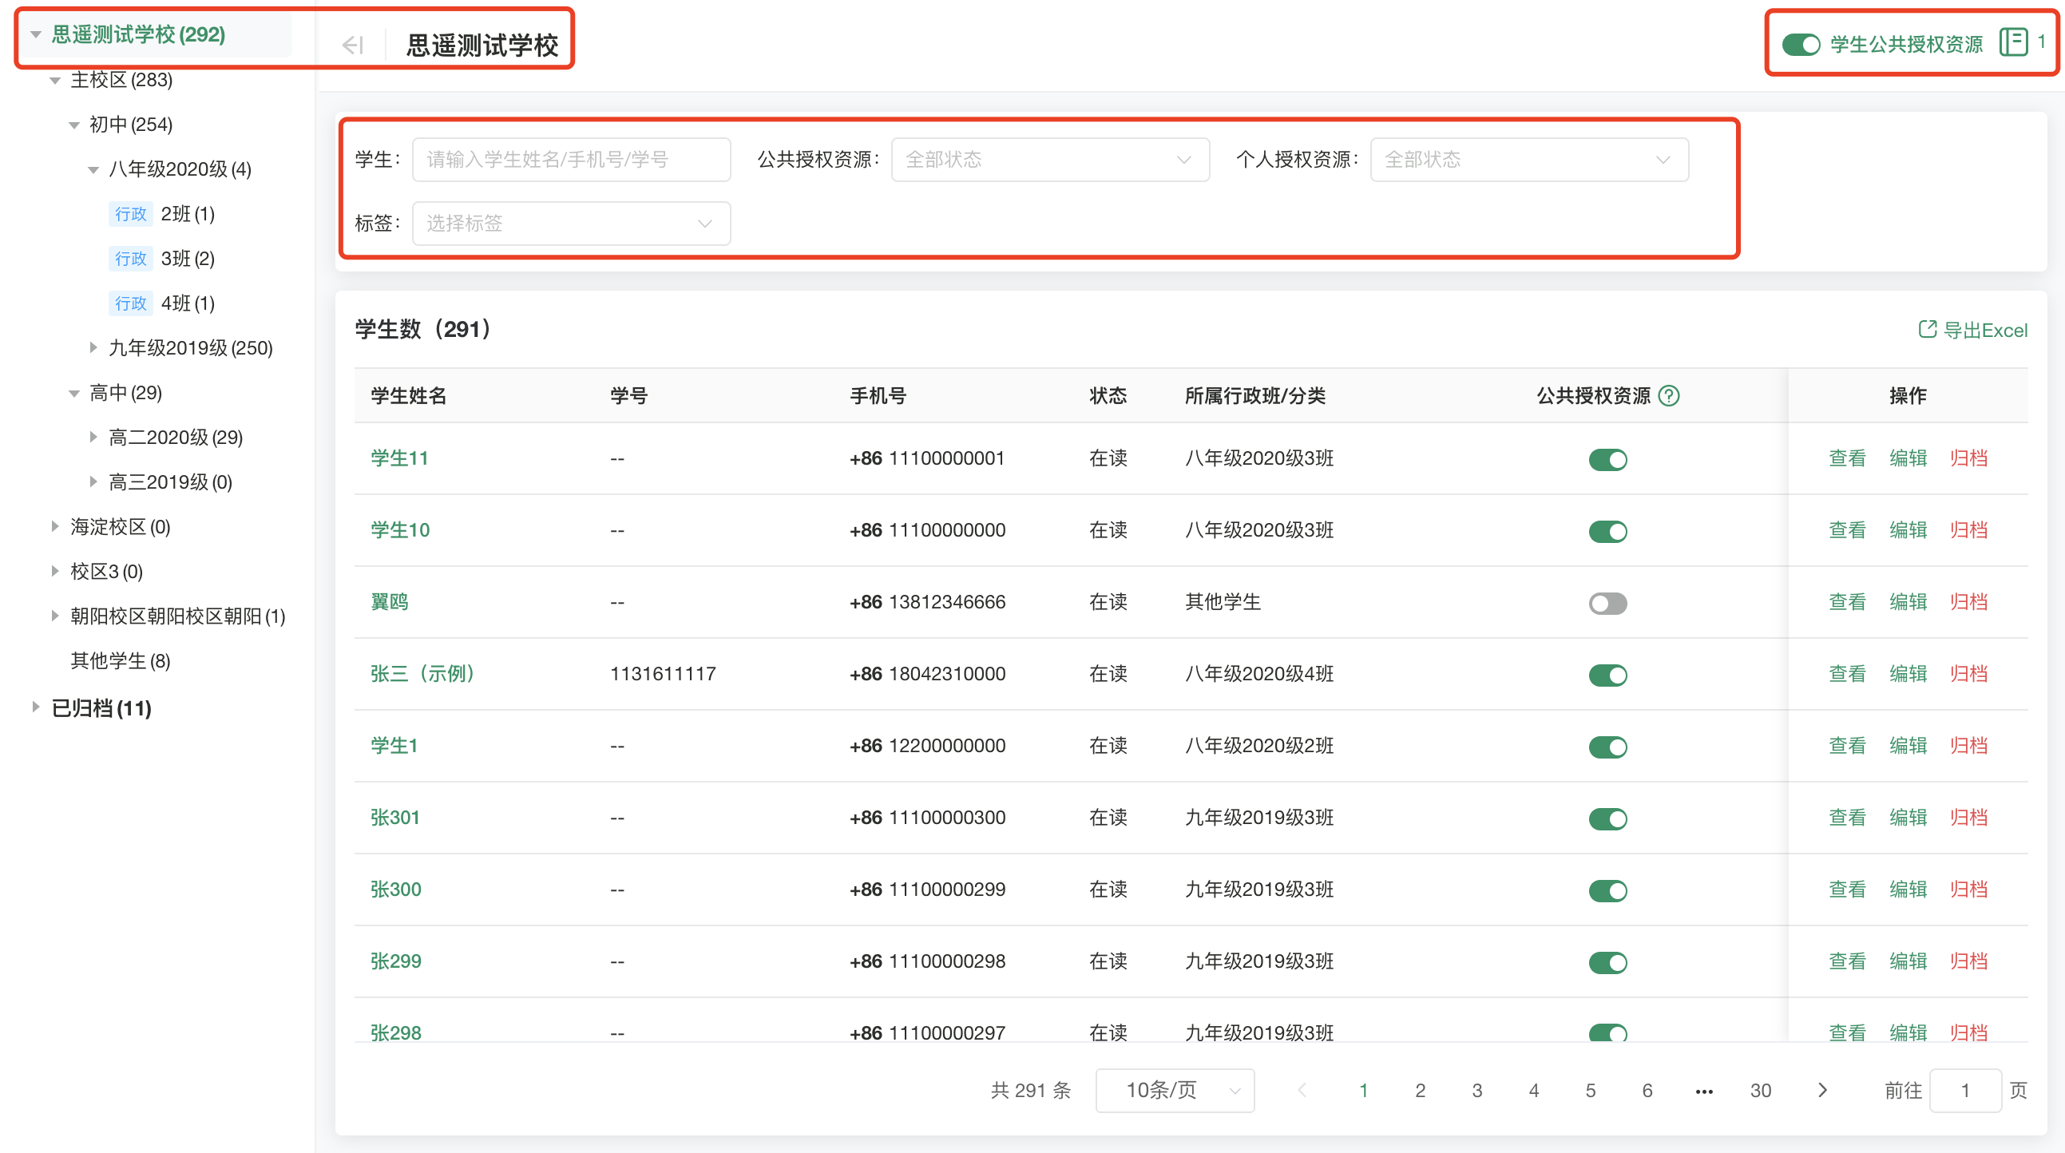The image size is (2065, 1153).
Task: Open student 学生11 name link
Action: point(399,458)
